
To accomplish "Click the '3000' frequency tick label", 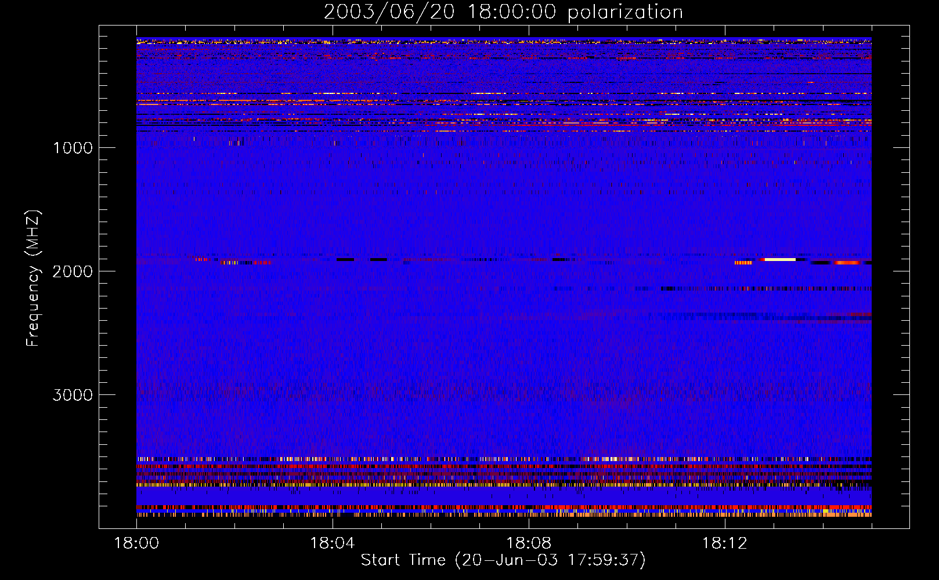I will (73, 395).
